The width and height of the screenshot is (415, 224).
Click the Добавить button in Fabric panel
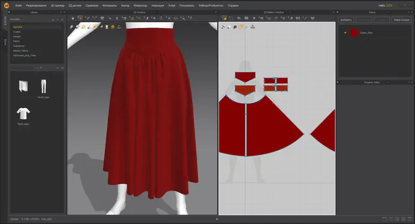(346, 20)
